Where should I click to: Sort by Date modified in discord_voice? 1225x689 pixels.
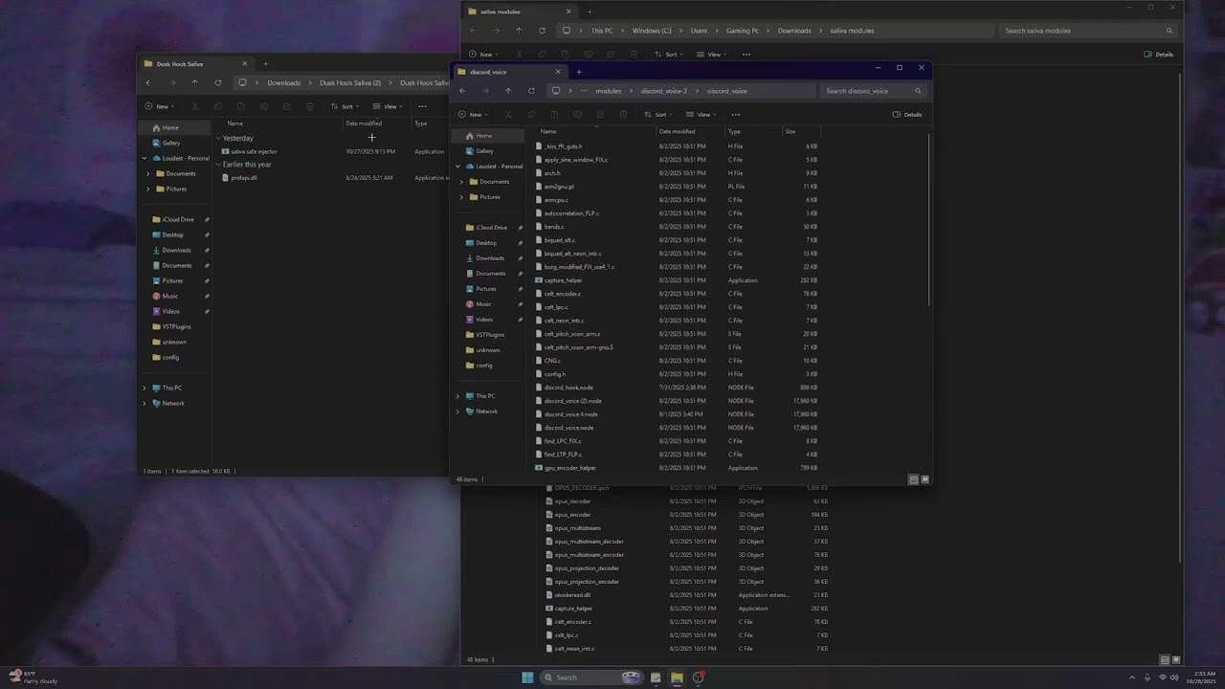(677, 131)
